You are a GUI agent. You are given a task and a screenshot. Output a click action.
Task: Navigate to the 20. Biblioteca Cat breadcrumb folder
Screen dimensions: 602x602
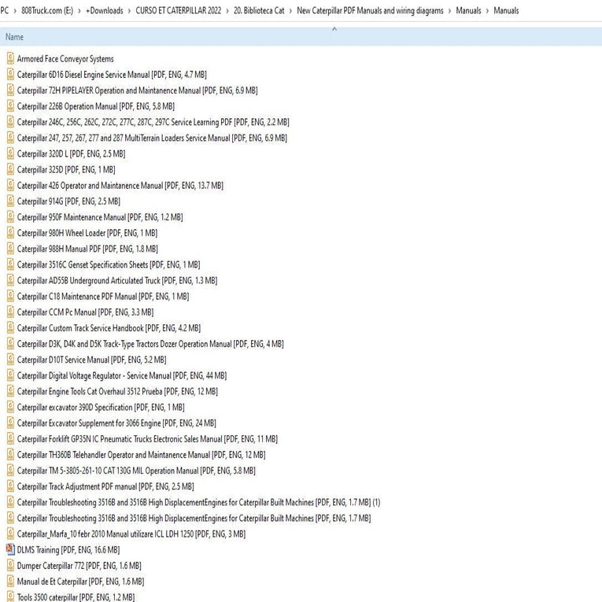(259, 11)
